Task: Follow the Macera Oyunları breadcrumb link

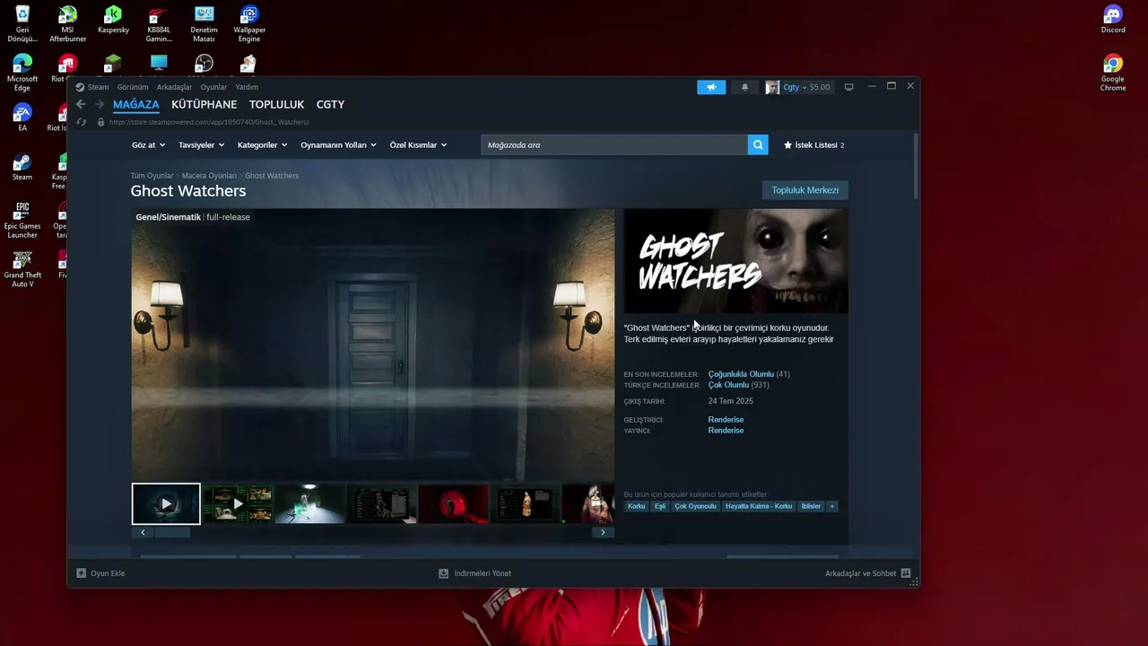Action: pos(209,176)
